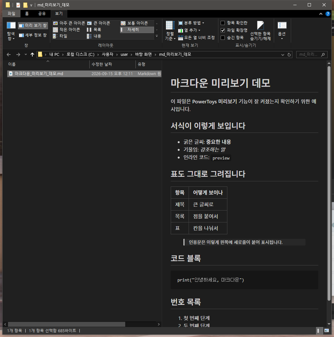
Task: Select List (목록) layout
Action: click(x=94, y=30)
